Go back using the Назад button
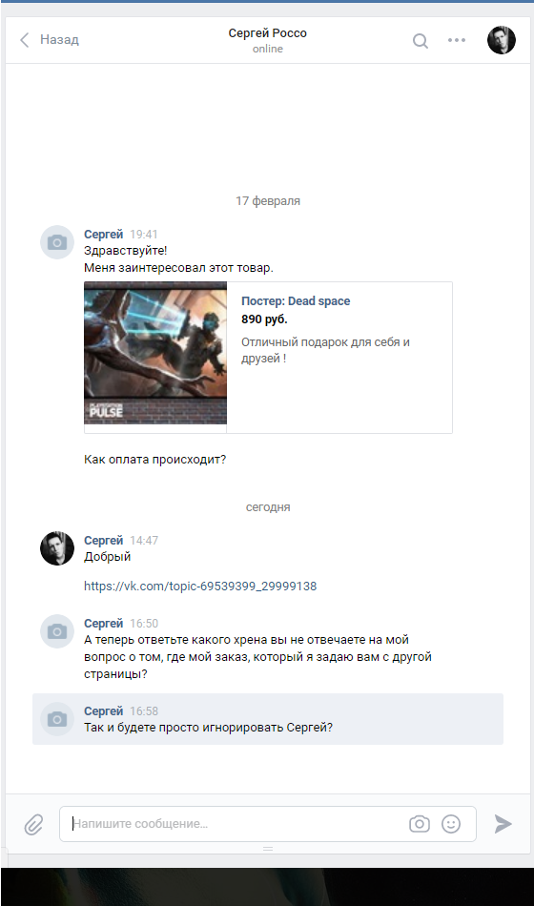This screenshot has height=906, width=534. (50, 40)
